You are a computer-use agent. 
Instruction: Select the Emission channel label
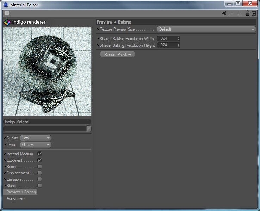(14, 179)
